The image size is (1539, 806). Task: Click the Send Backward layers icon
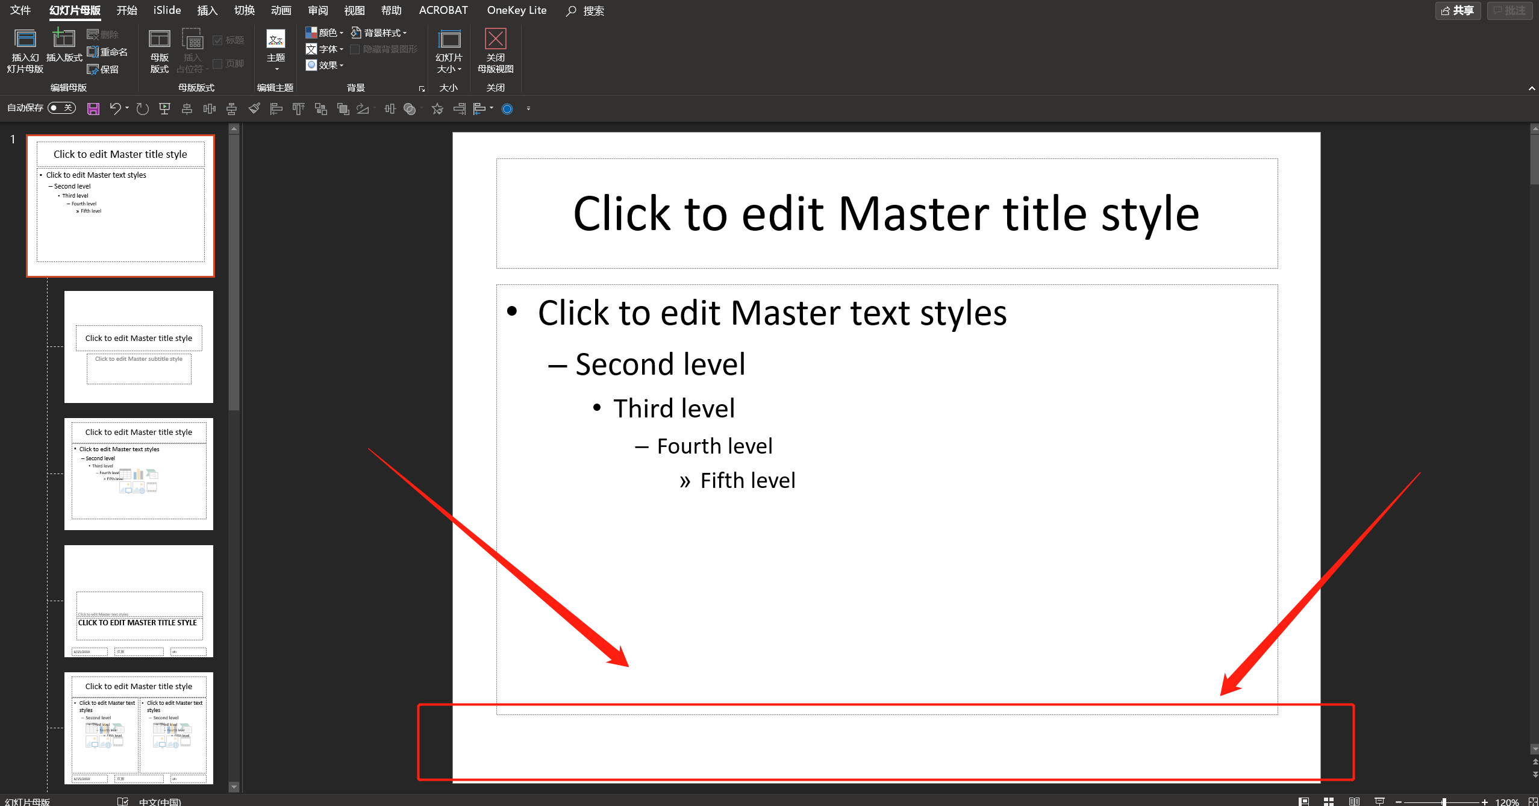(x=343, y=109)
